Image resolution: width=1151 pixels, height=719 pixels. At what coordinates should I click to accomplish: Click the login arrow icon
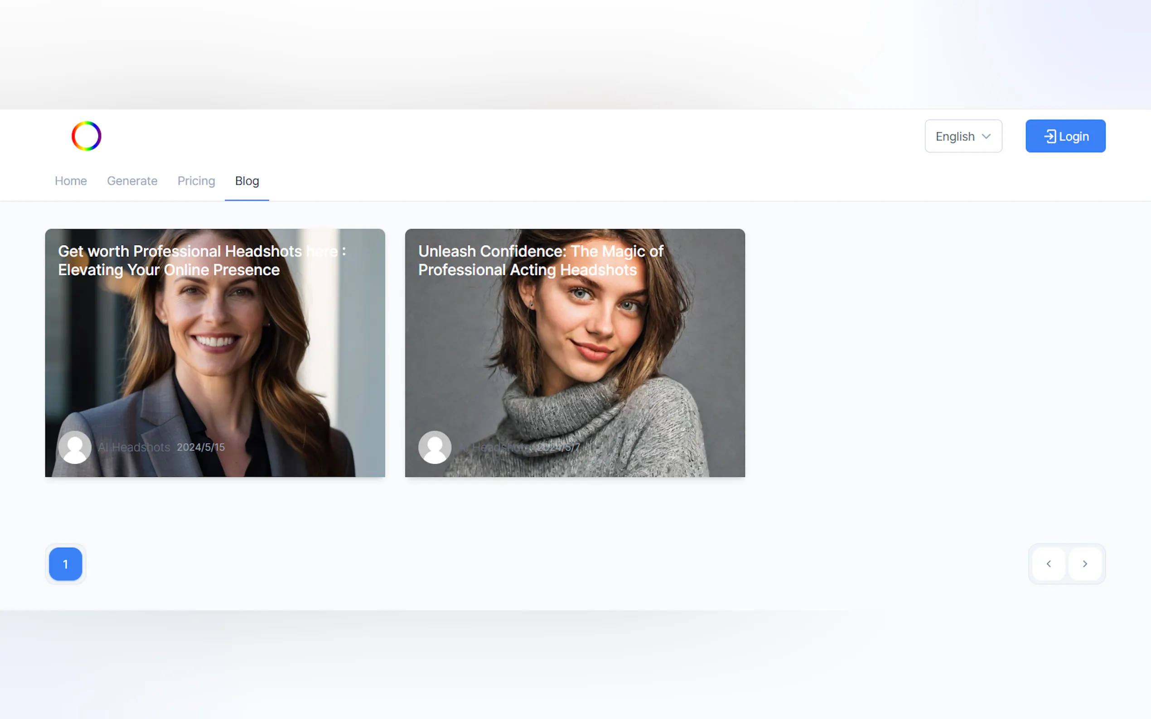tap(1049, 136)
